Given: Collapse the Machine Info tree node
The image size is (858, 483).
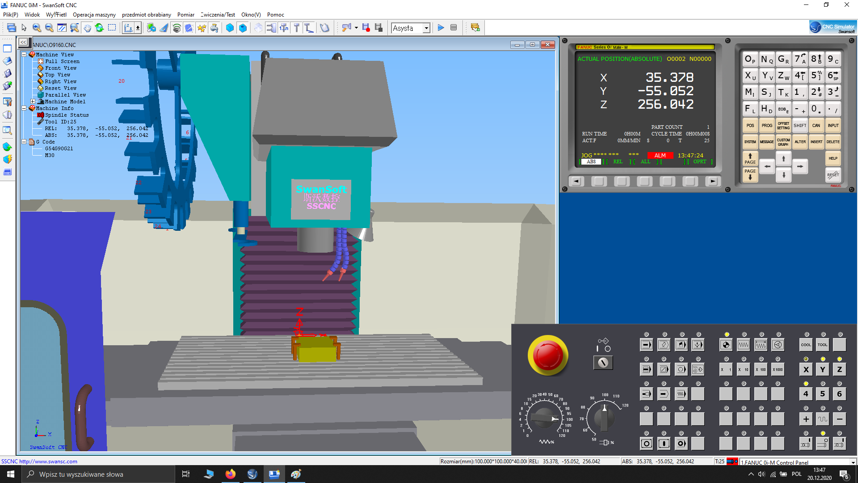Looking at the screenshot, I should coord(24,108).
